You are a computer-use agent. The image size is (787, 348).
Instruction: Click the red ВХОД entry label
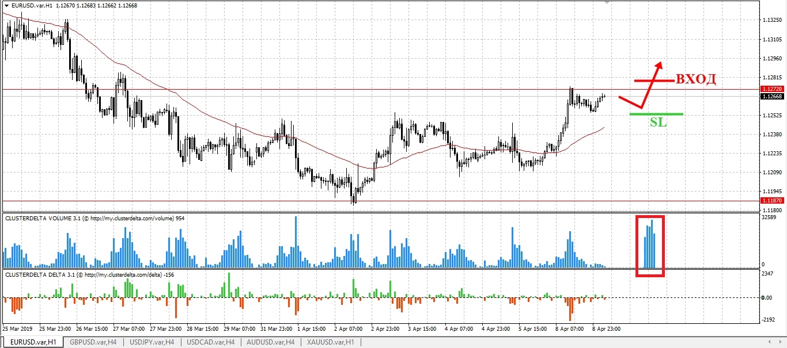[696, 80]
